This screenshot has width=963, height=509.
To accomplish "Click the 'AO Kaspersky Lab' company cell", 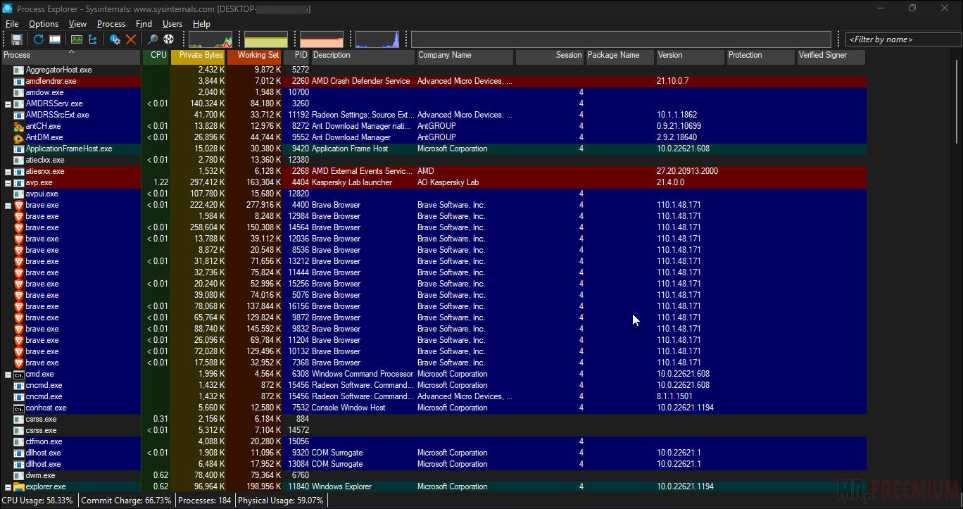I will click(448, 182).
